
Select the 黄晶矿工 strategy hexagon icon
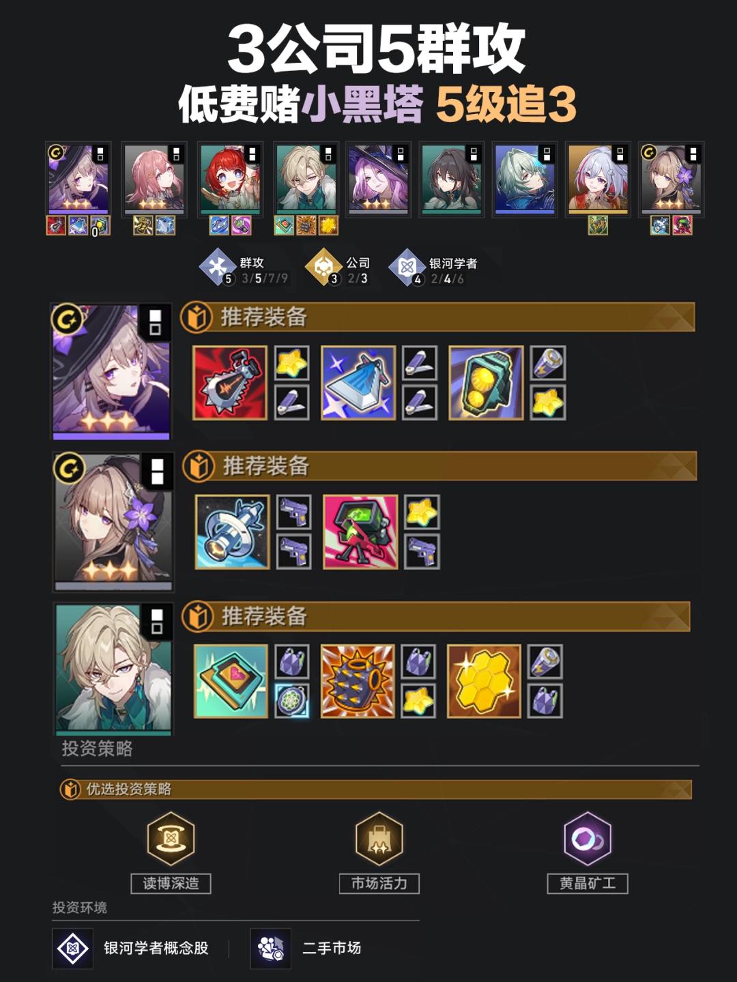[x=588, y=839]
